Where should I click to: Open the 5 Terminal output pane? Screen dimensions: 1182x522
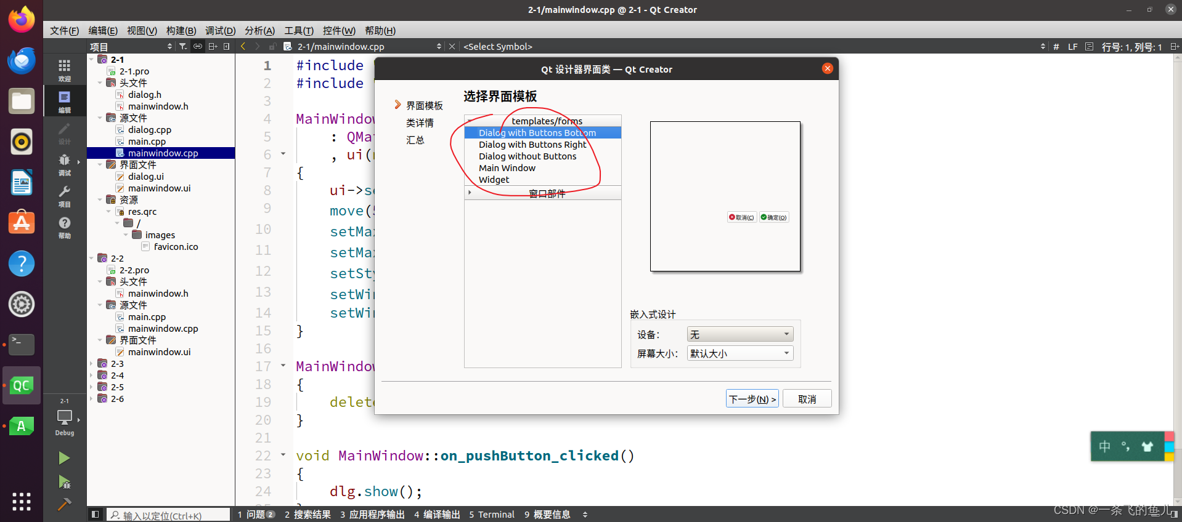click(492, 515)
